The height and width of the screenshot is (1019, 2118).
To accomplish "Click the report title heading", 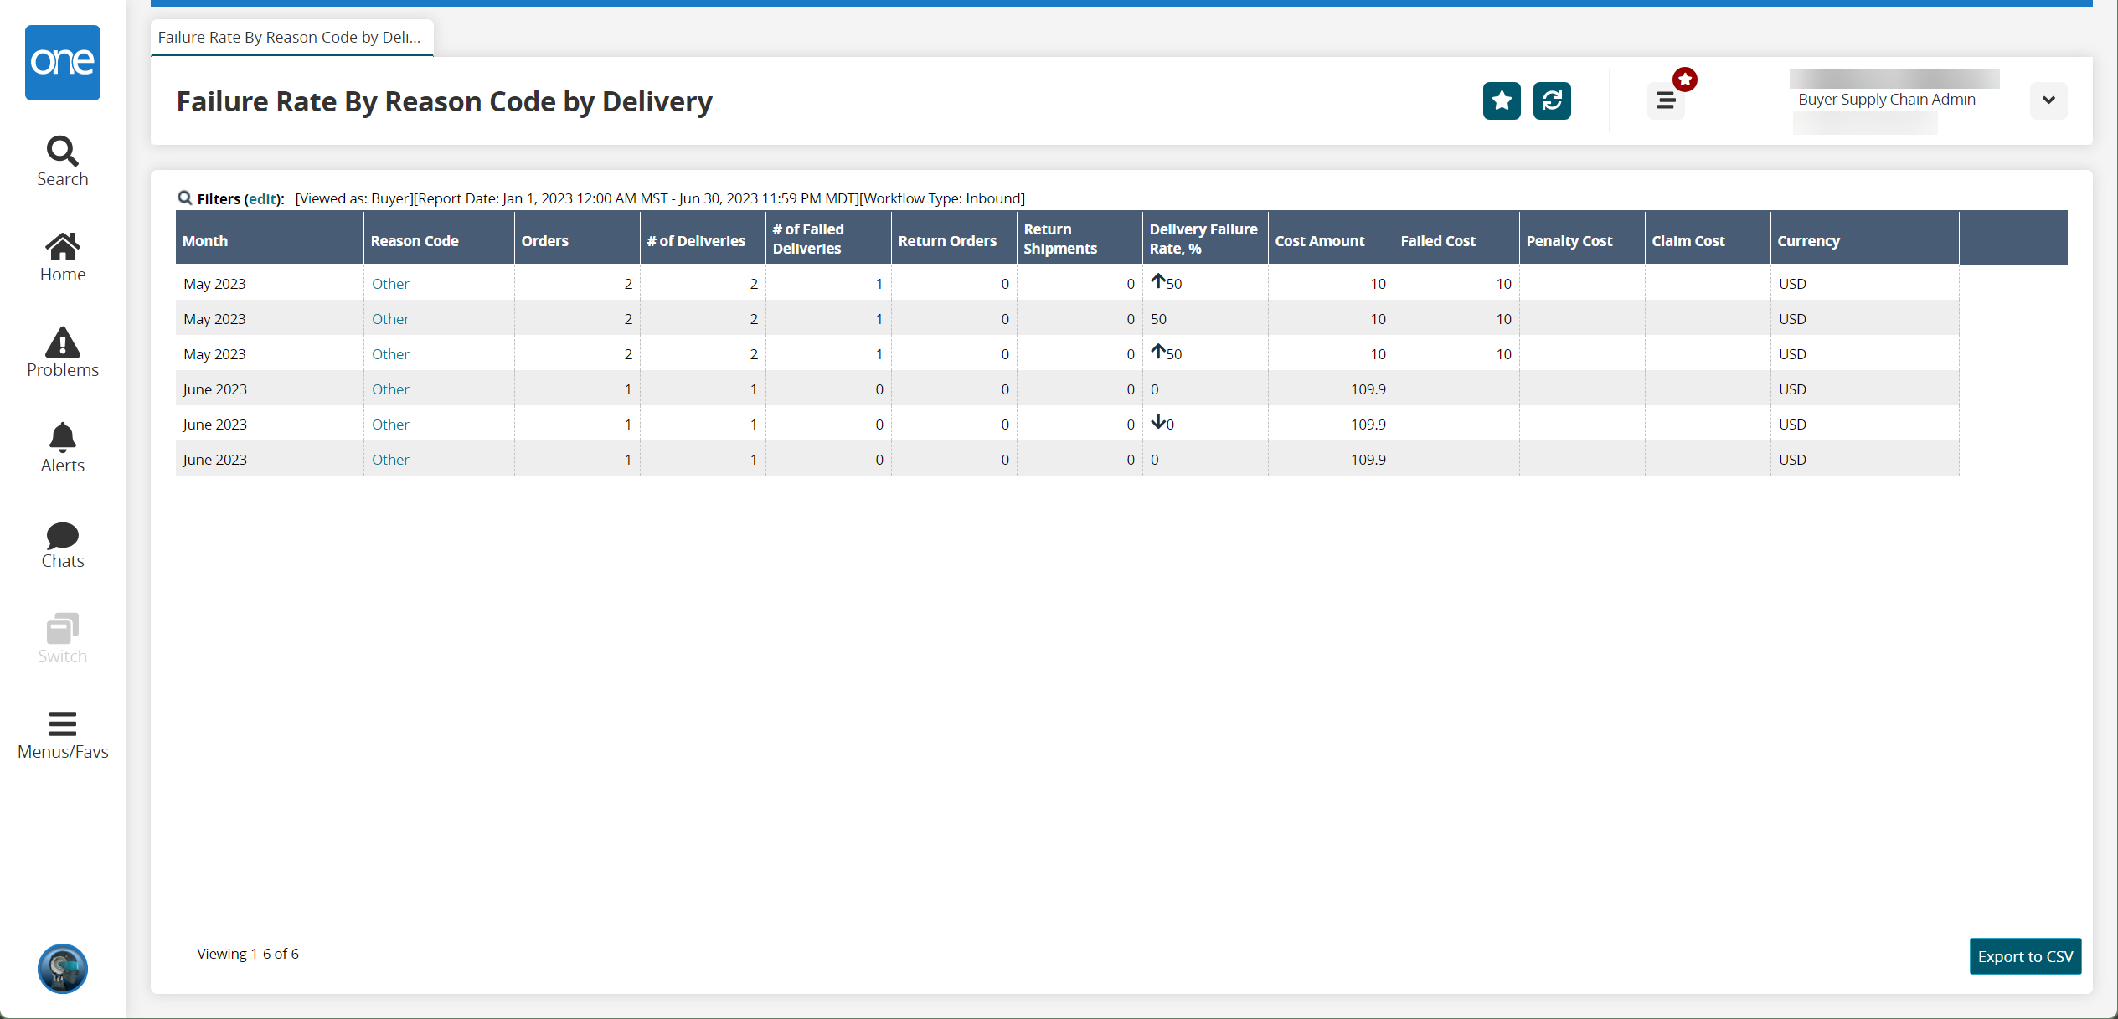I will point(445,101).
